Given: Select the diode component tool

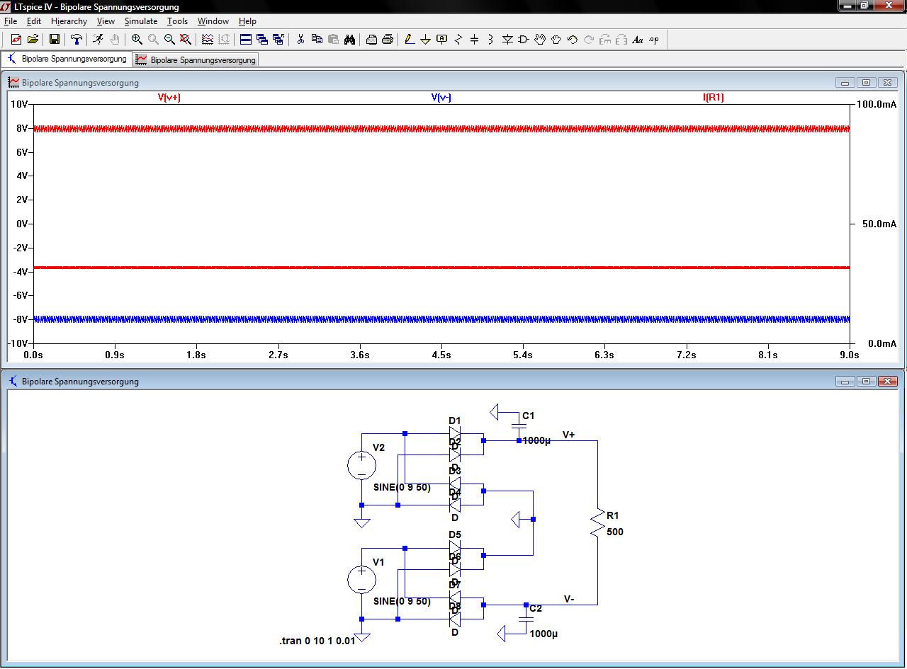Looking at the screenshot, I should [507, 40].
